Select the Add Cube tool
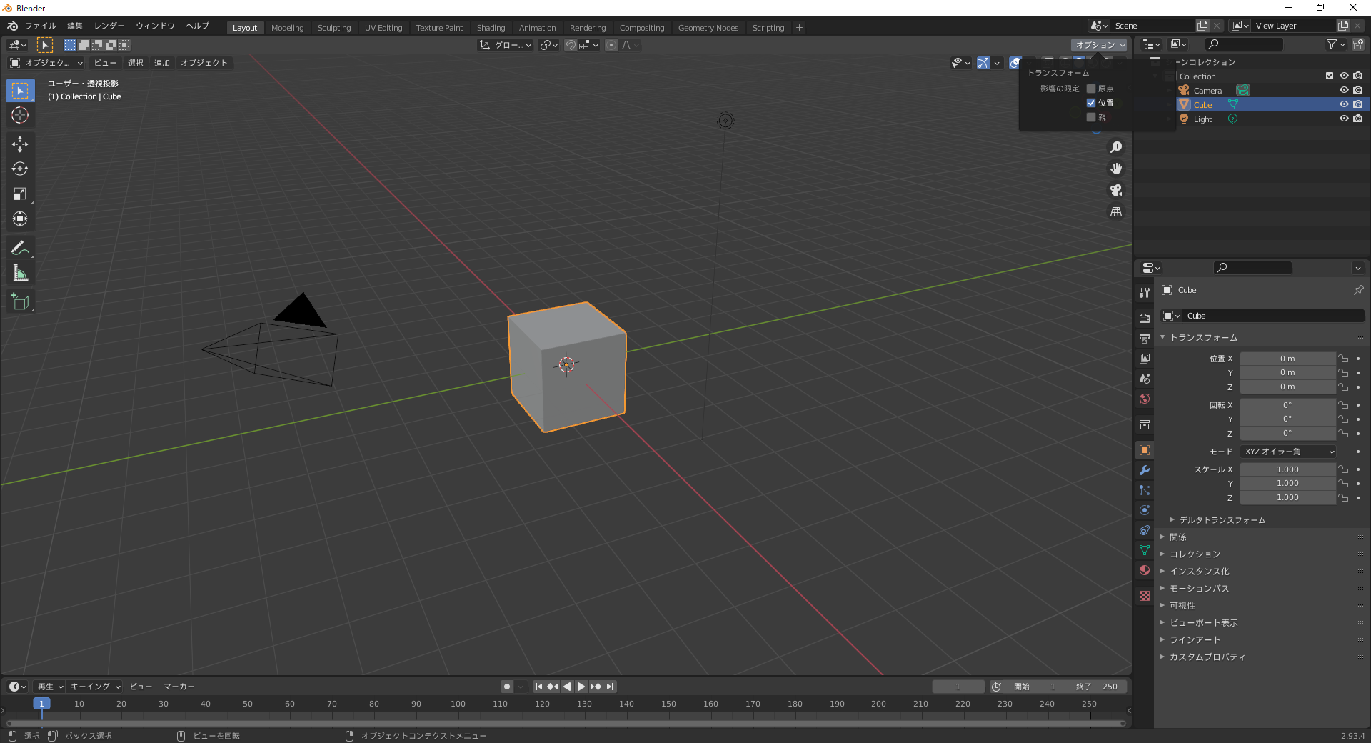The width and height of the screenshot is (1371, 743). point(20,301)
